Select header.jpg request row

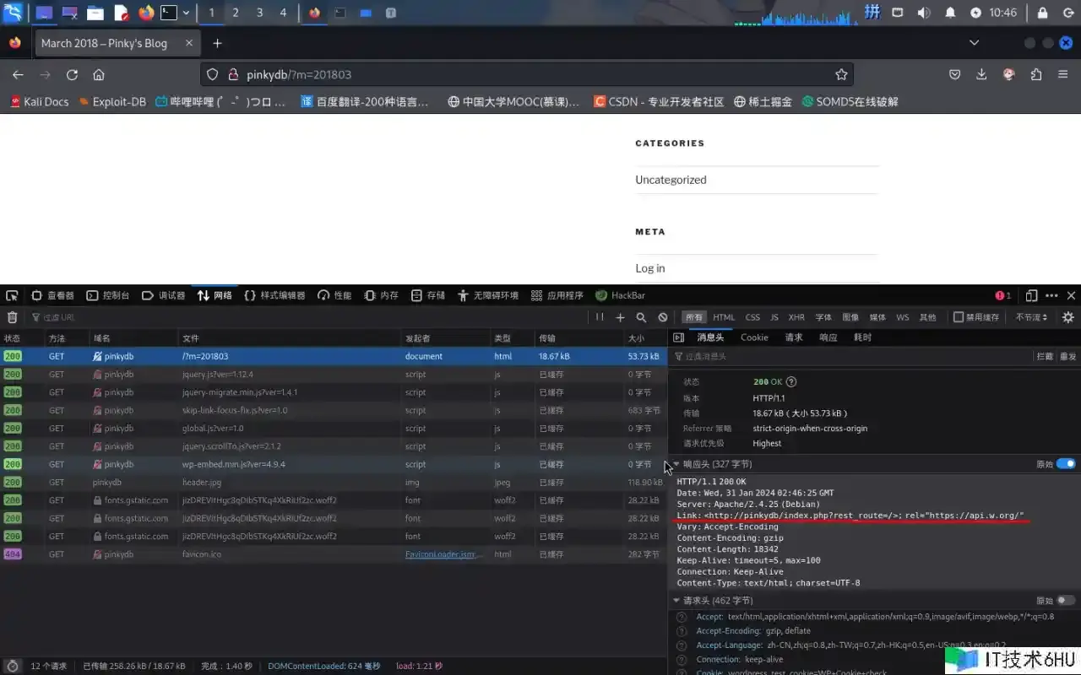tap(334, 483)
